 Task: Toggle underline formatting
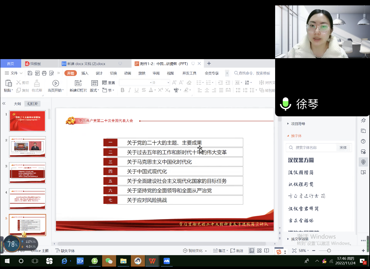coord(137,90)
